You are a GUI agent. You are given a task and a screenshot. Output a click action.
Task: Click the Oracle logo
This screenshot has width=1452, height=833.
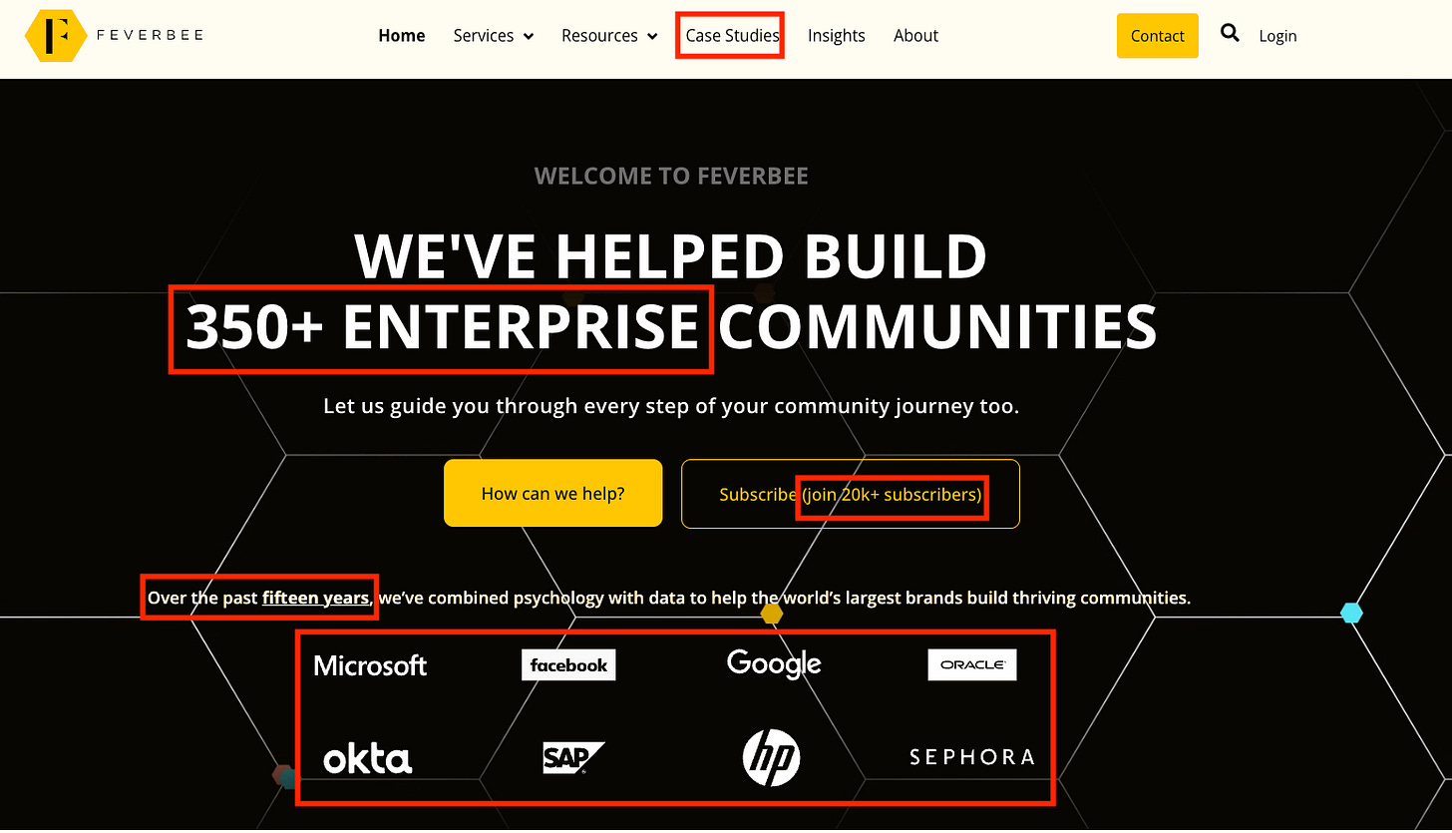972,665
